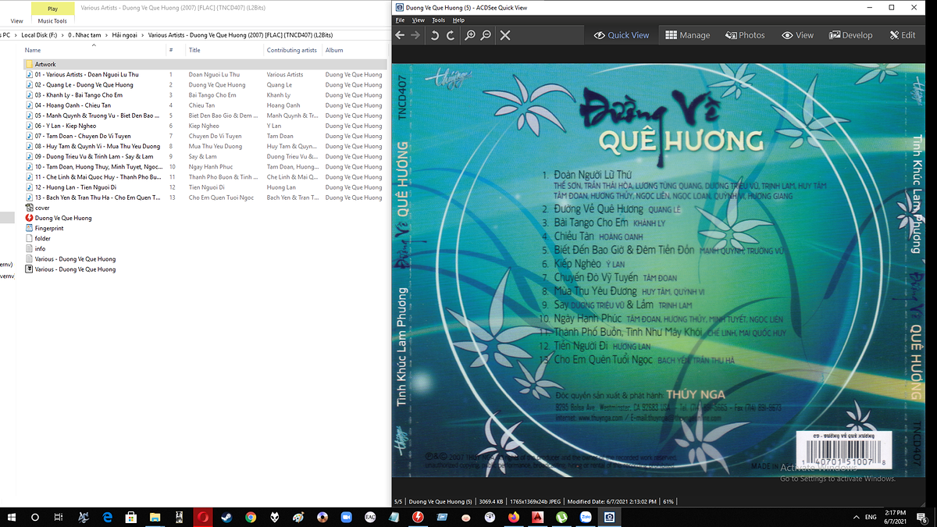Select file 02 Quang Le Duong Ve Que Huong
The width and height of the screenshot is (937, 527).
(x=84, y=84)
